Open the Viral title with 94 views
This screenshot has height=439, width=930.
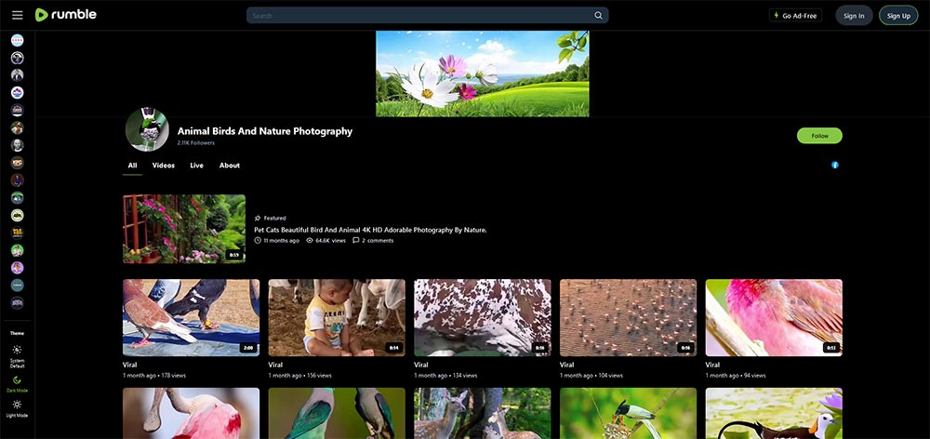coord(712,365)
